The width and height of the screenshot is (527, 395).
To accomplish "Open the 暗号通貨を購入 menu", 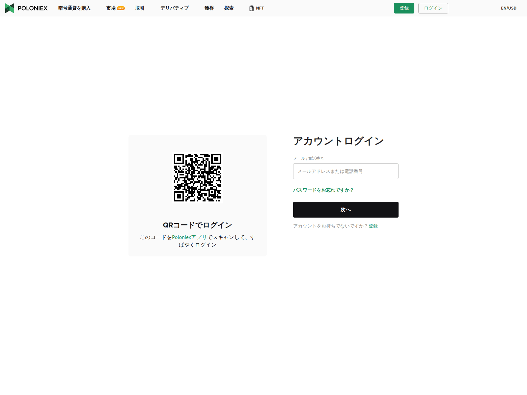I will (x=74, y=8).
